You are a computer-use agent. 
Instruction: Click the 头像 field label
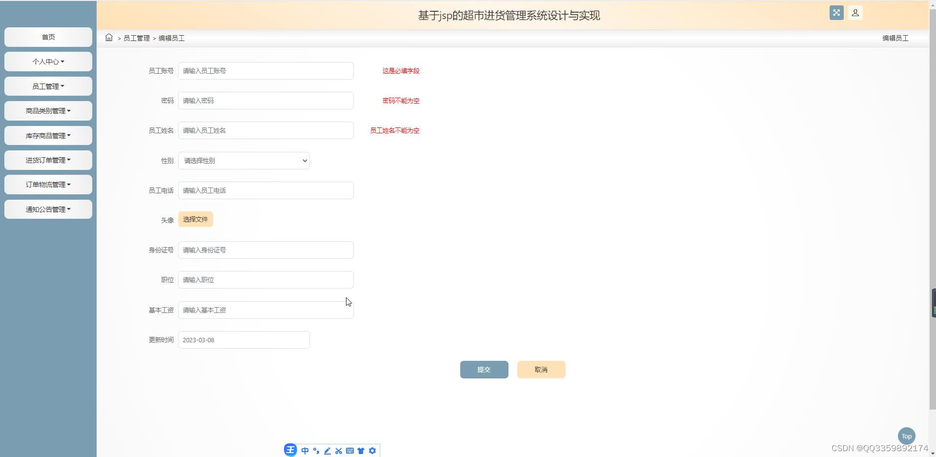[x=167, y=220]
